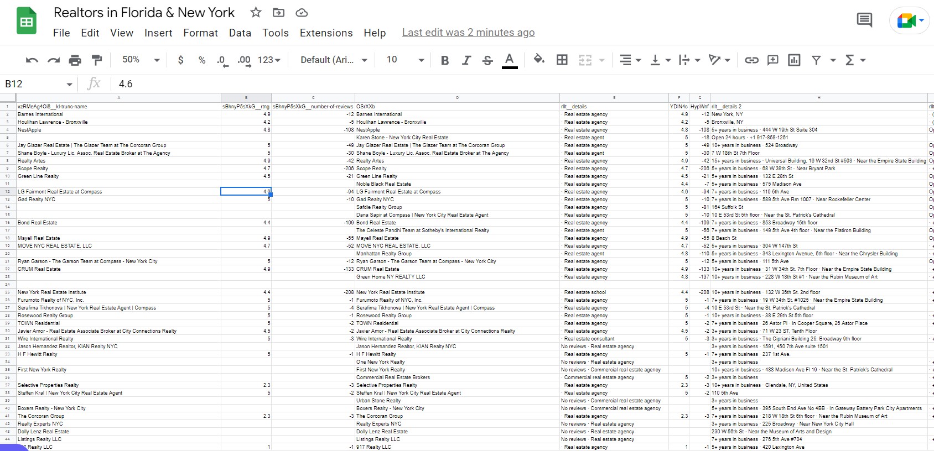The image size is (934, 451).
Task: Toggle Italic formatting
Action: 466,60
